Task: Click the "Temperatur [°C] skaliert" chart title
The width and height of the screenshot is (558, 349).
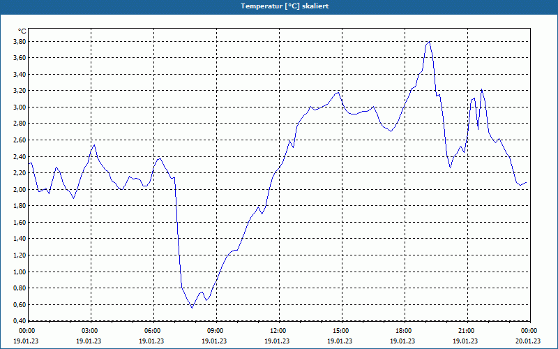Action: pyautogui.click(x=285, y=6)
